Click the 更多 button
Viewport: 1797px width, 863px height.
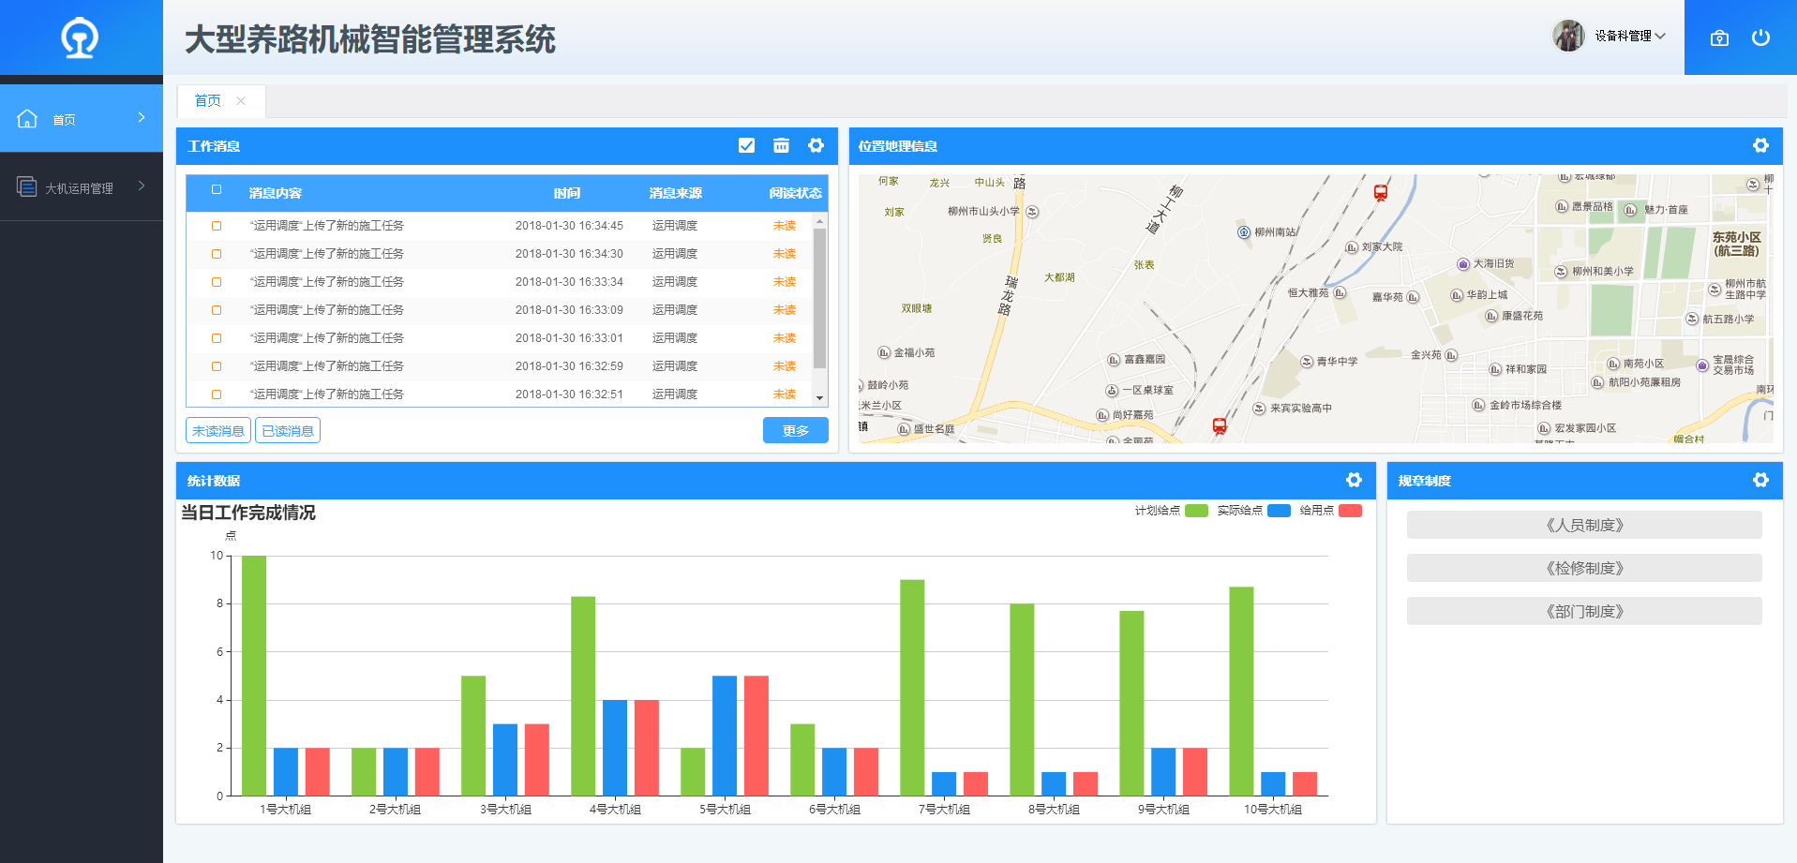pyautogui.click(x=795, y=431)
